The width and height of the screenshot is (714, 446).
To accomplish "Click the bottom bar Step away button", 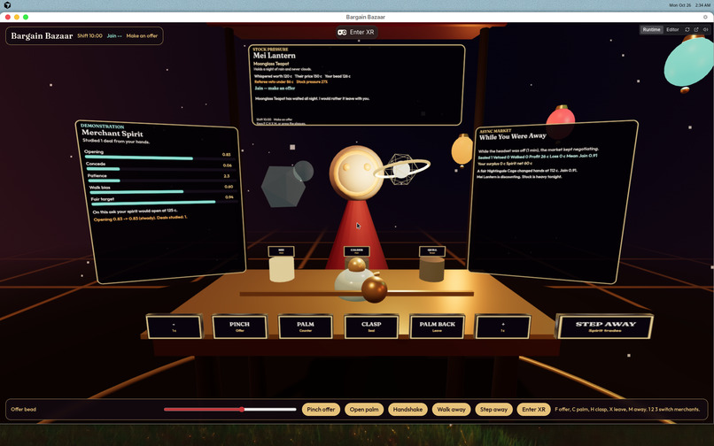I will click(x=493, y=409).
